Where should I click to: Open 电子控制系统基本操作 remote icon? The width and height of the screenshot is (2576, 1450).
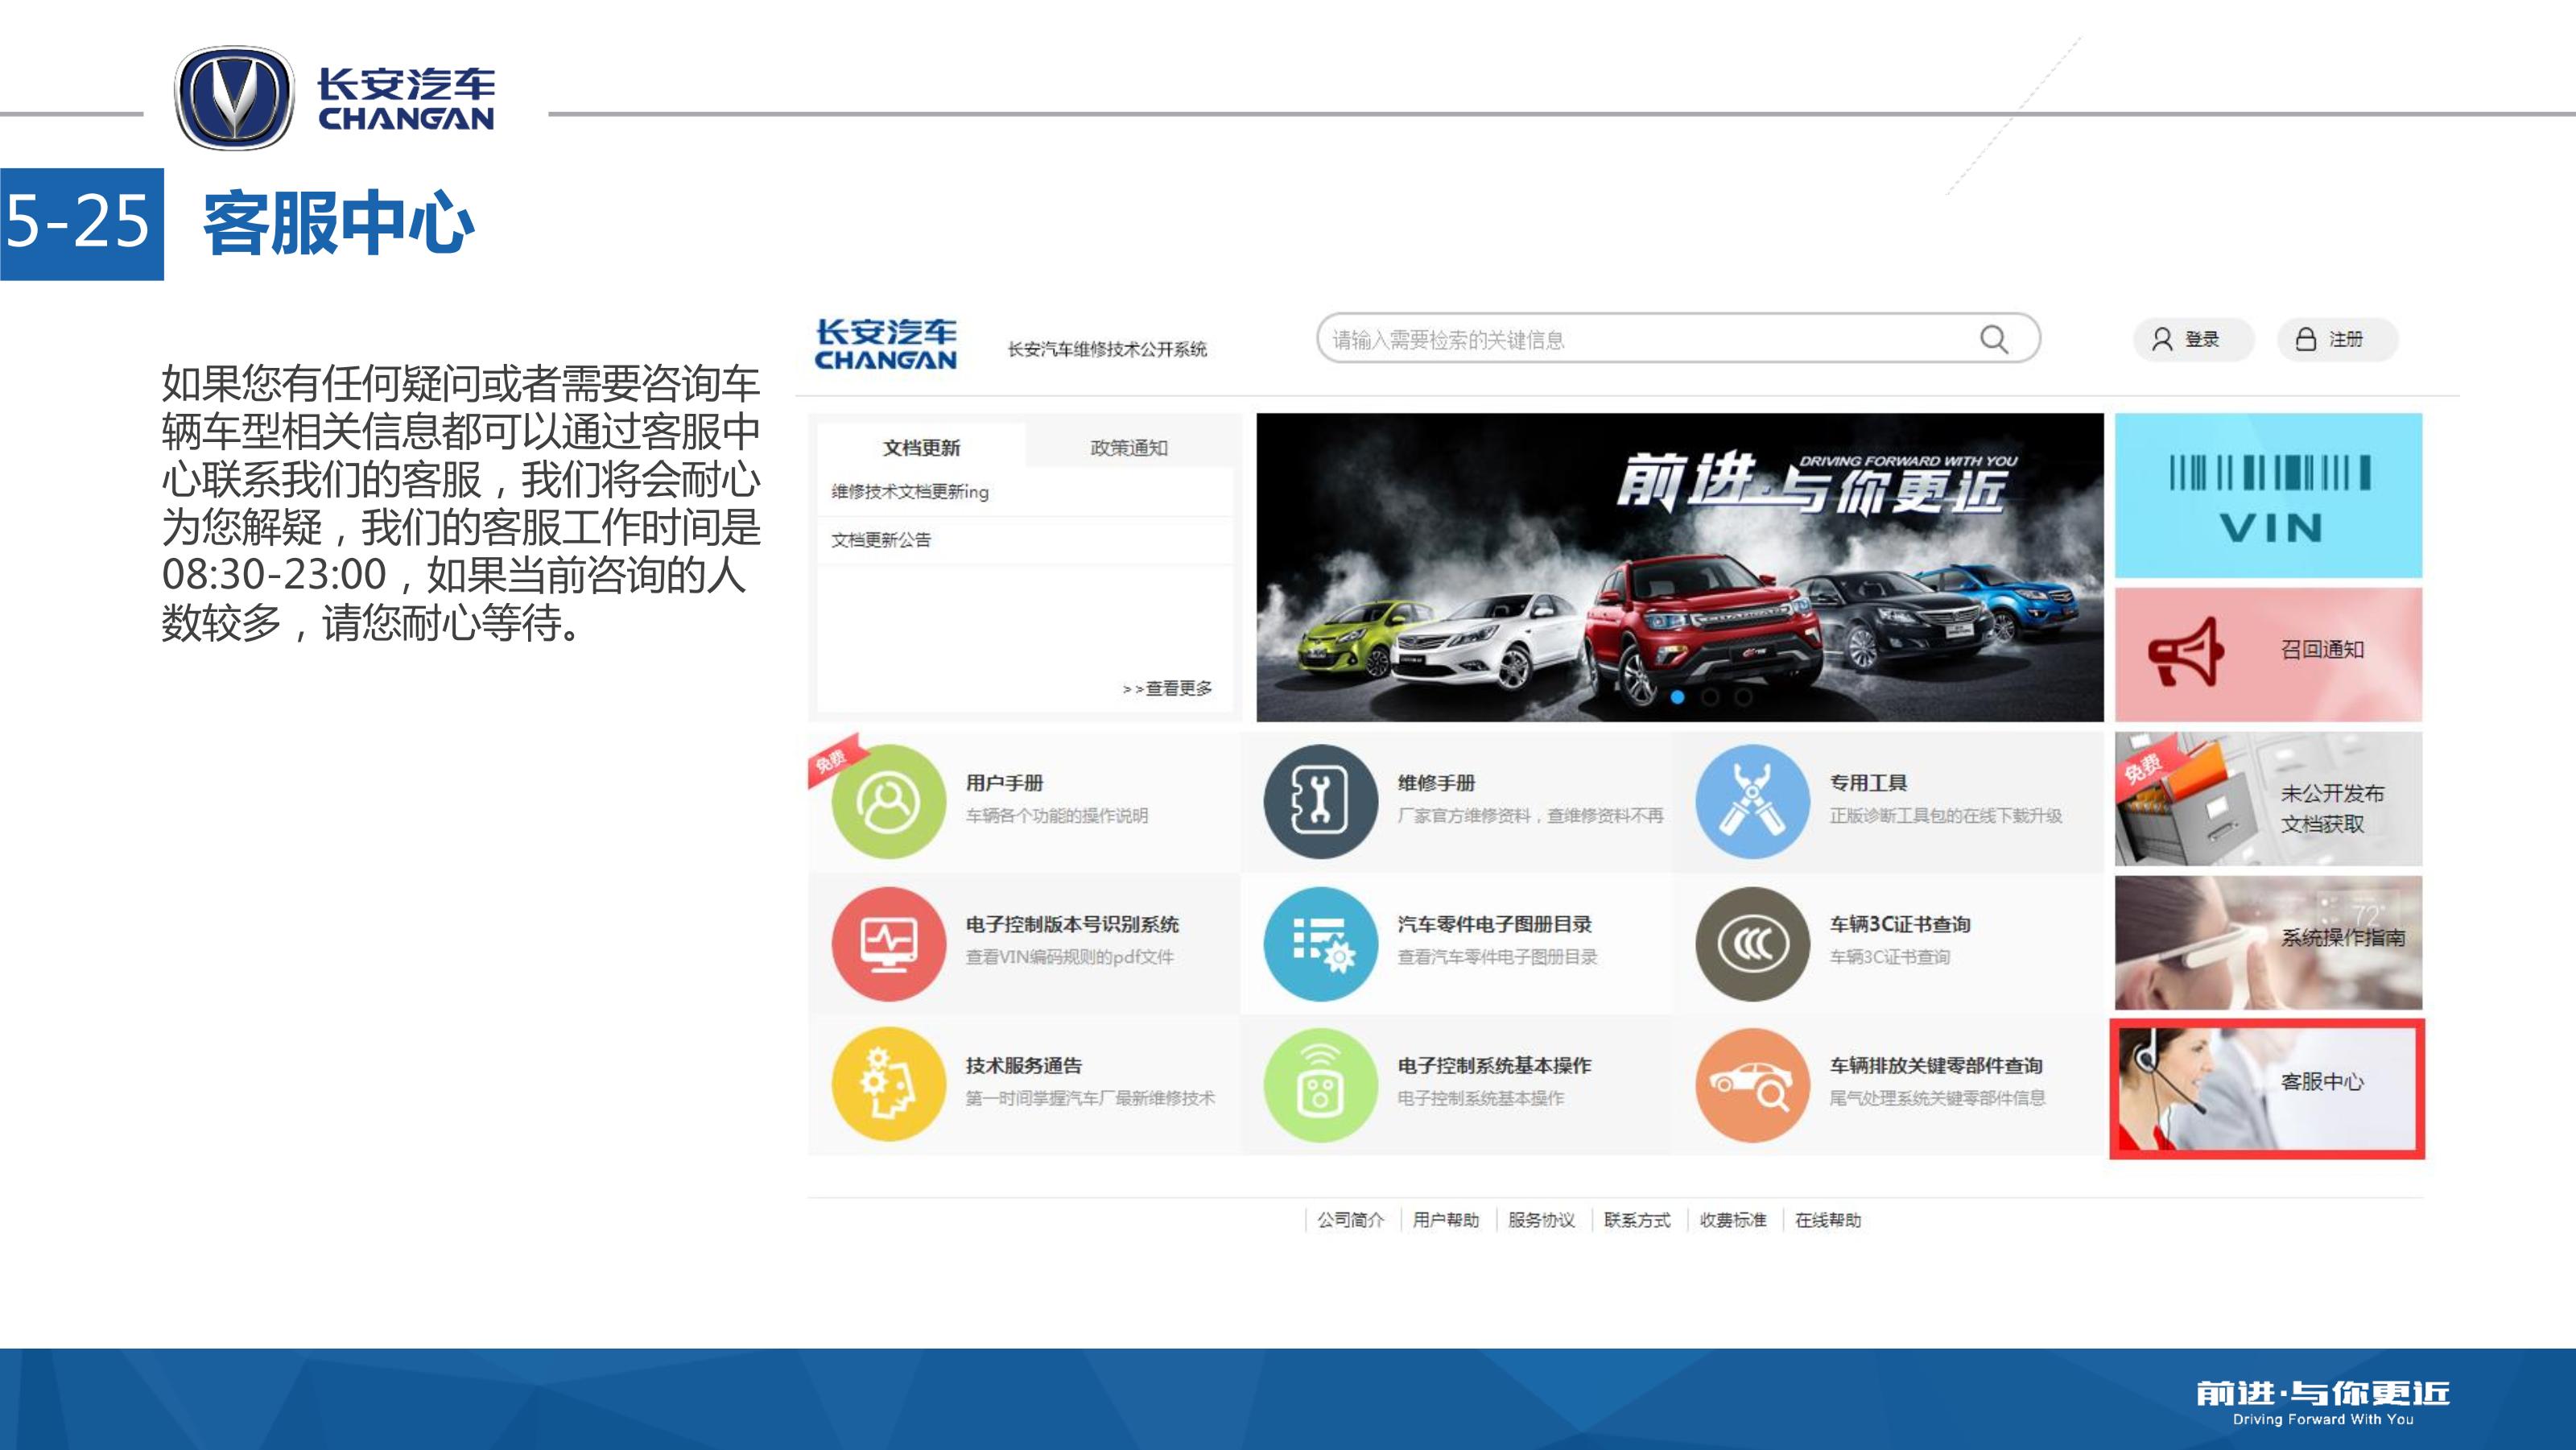[x=1320, y=1084]
